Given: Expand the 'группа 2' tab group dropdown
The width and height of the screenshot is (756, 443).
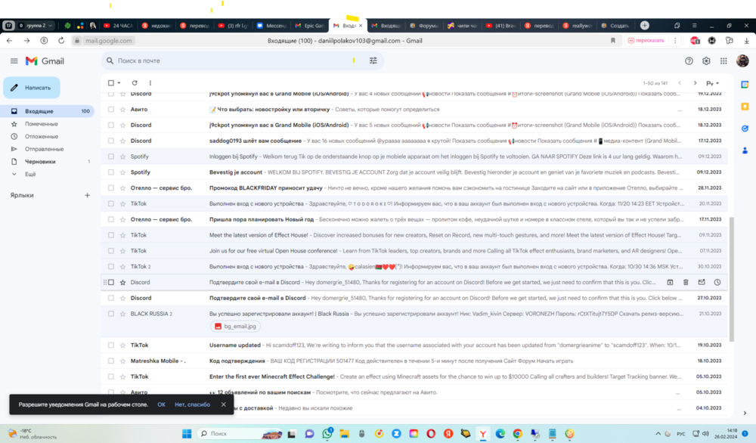Looking at the screenshot, I should coord(36,26).
